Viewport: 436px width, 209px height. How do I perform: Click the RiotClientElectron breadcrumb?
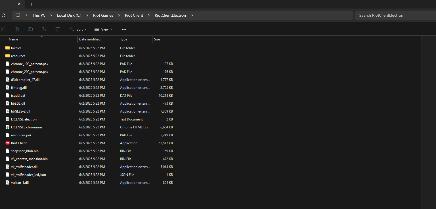click(170, 15)
